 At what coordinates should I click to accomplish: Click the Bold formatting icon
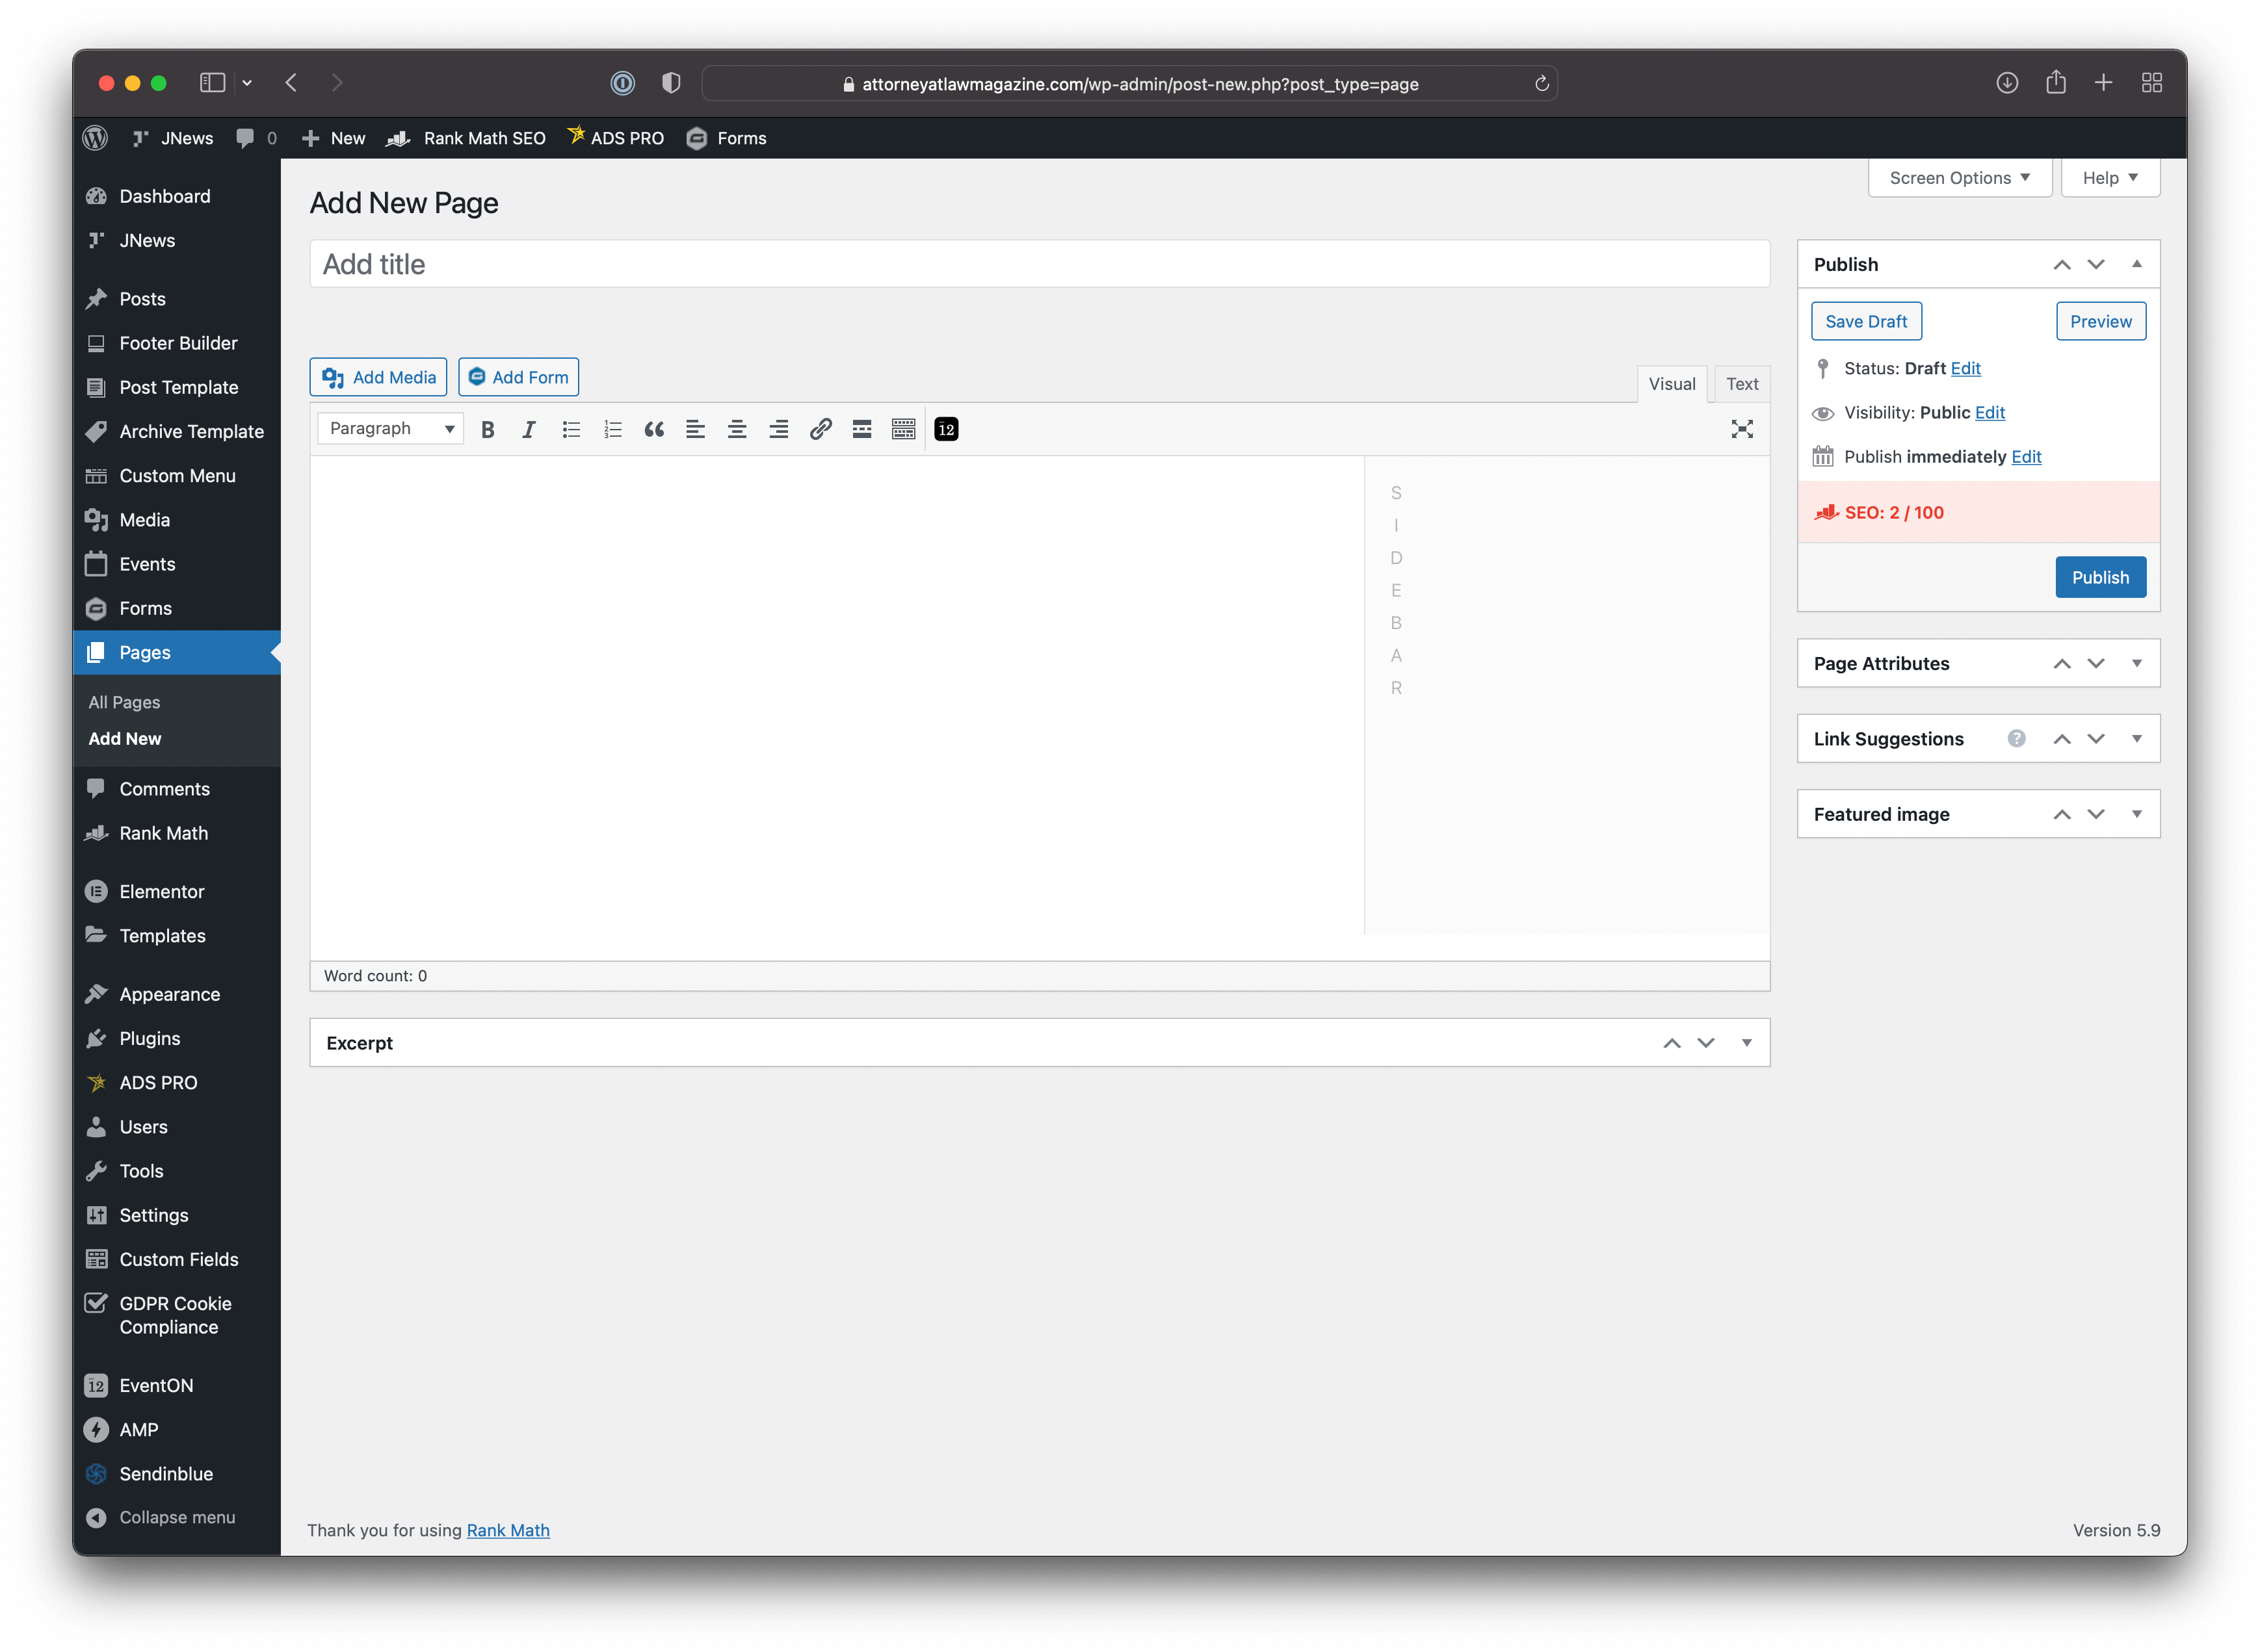(488, 428)
